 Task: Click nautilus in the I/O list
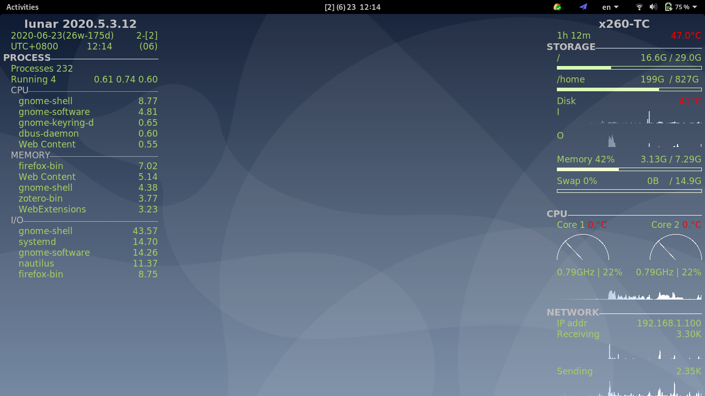[x=36, y=263]
